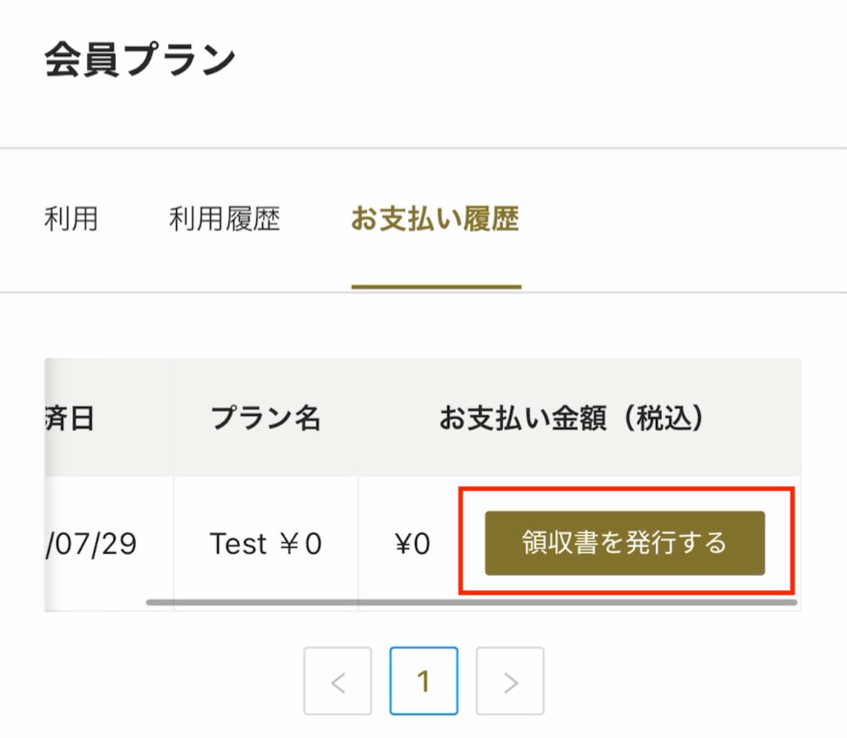
Task: Switch to the お支払い履歴 tab
Action: [x=435, y=219]
